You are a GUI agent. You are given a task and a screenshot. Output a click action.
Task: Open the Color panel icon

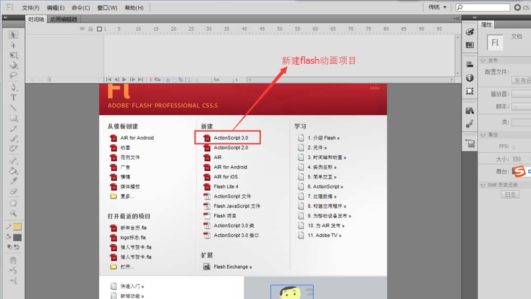470,32
